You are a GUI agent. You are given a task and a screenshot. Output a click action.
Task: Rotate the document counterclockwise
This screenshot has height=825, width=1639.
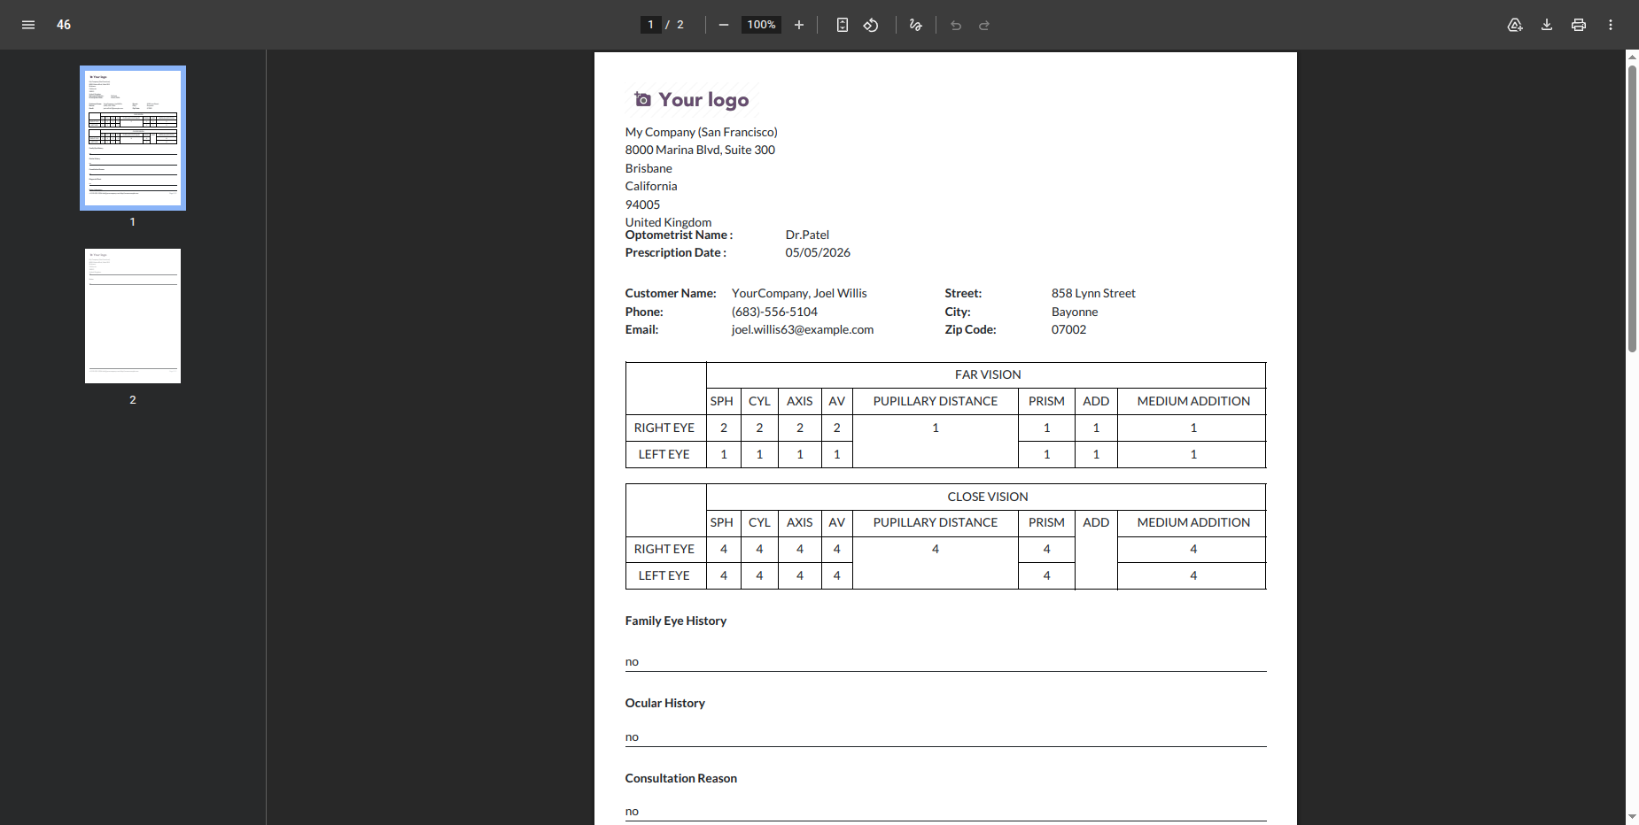[871, 25]
